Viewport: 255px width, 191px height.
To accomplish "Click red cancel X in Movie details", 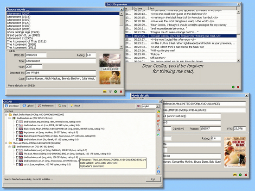I will click(x=246, y=175).
